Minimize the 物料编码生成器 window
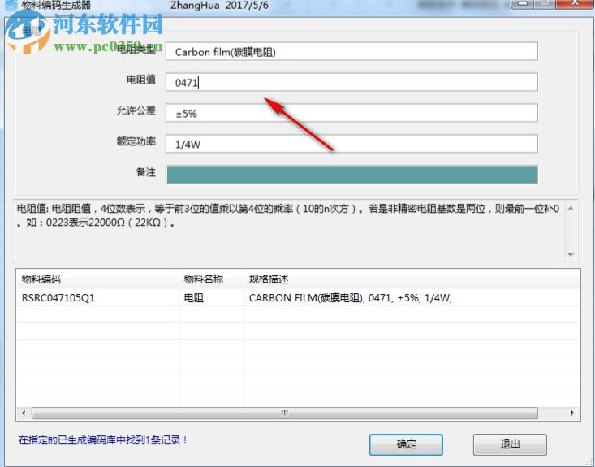The width and height of the screenshot is (595, 467). click(523, 4)
